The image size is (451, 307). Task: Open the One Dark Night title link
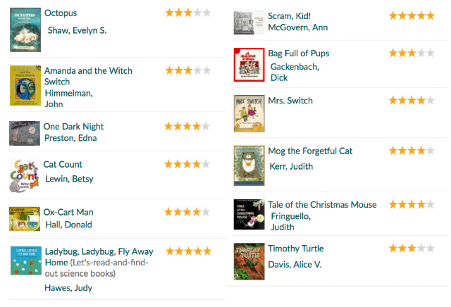70,126
